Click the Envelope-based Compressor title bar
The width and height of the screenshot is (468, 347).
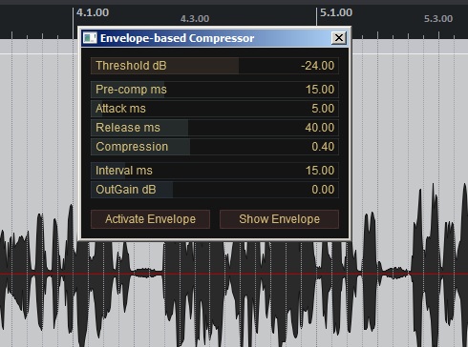tap(215, 38)
